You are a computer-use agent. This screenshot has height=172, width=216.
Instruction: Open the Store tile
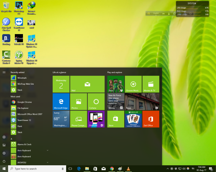[x=116, y=119]
